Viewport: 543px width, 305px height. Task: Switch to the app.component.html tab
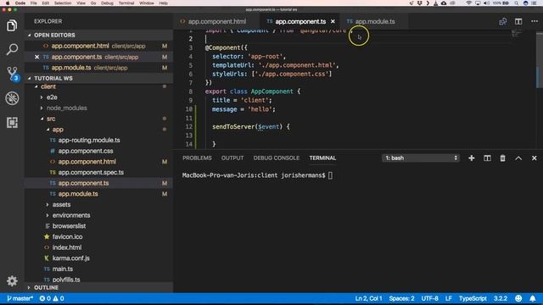click(217, 21)
